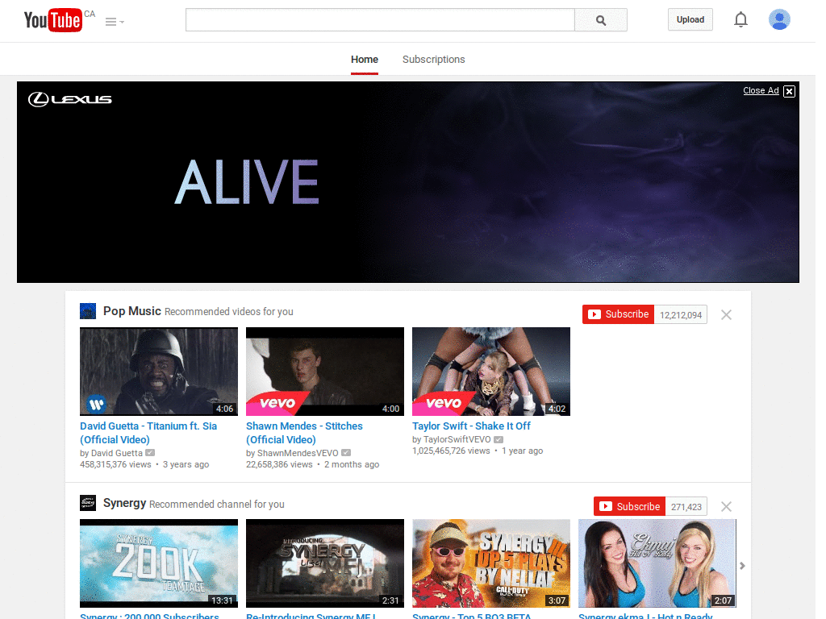The image size is (826, 619).
Task: Open the account avatar menu
Action: [x=779, y=19]
